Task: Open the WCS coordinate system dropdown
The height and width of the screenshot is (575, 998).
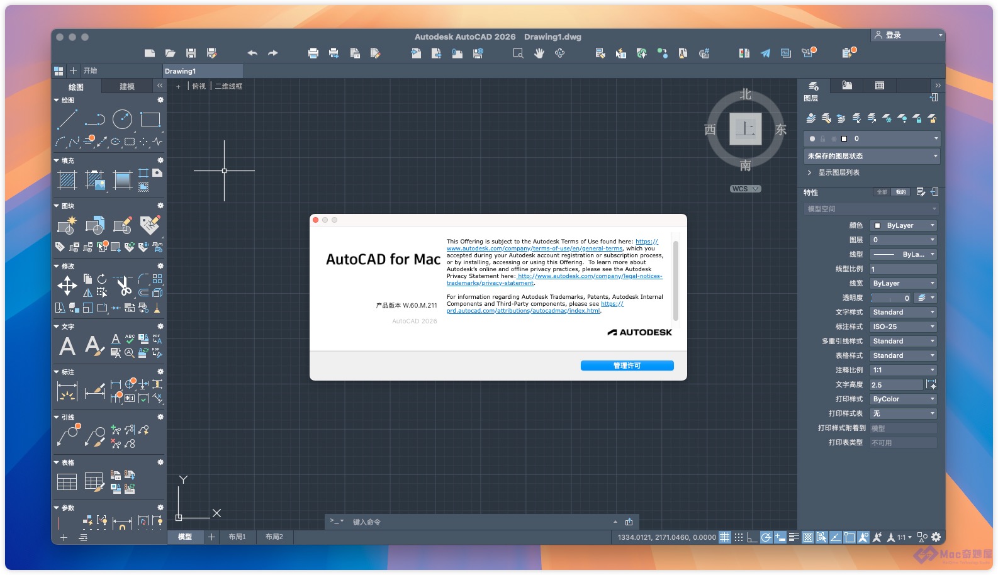Action: (746, 189)
